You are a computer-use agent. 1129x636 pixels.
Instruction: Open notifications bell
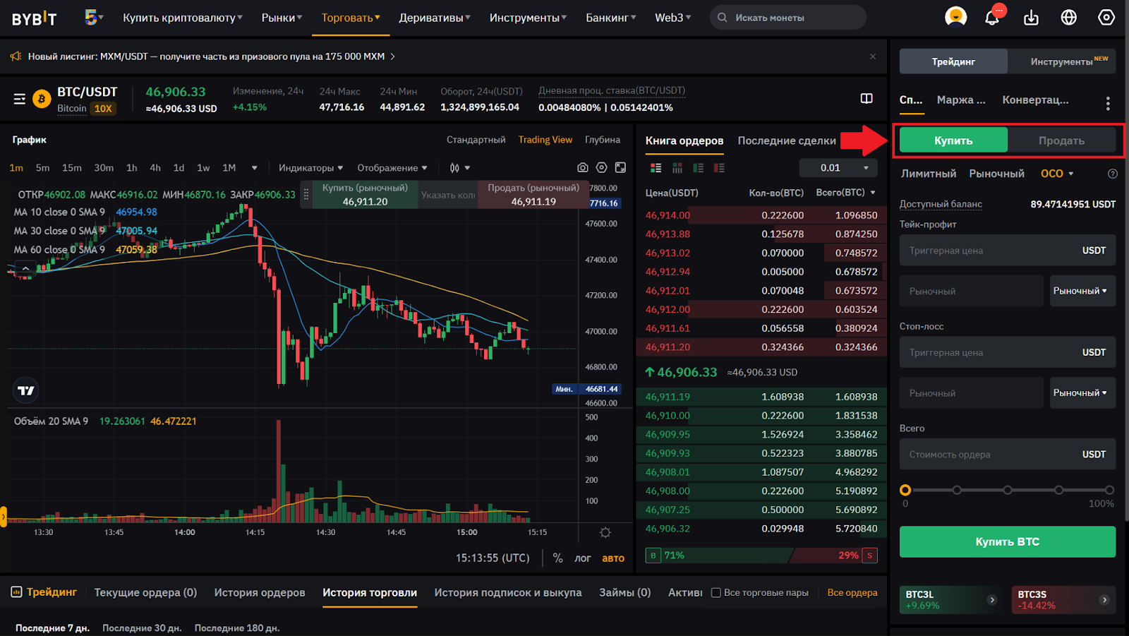click(993, 17)
